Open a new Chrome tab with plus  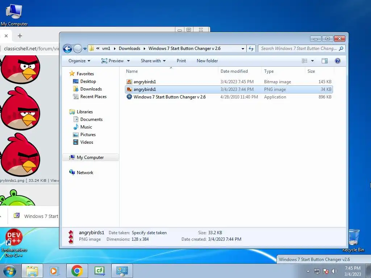pos(20,36)
